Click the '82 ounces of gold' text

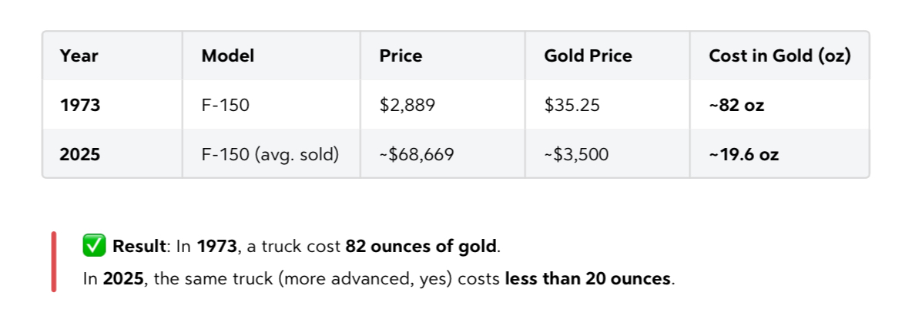[421, 247]
